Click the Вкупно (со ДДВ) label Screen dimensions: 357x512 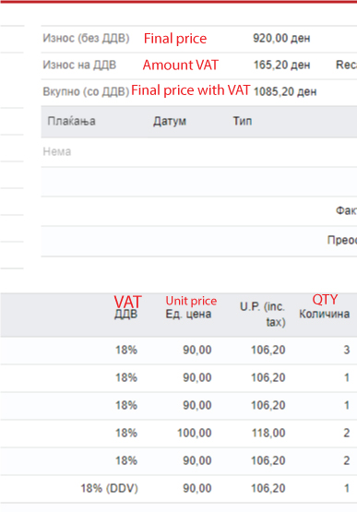click(86, 91)
